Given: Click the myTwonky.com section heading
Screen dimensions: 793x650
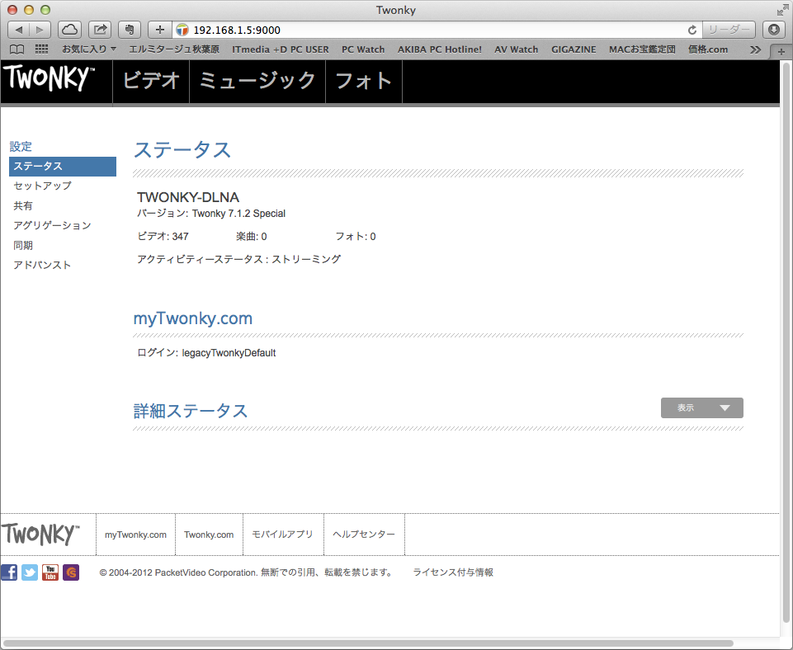Looking at the screenshot, I should (193, 318).
